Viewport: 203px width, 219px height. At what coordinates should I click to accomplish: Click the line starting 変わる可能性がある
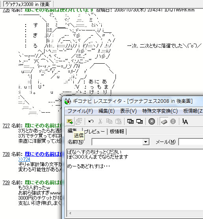click(x=40, y=170)
